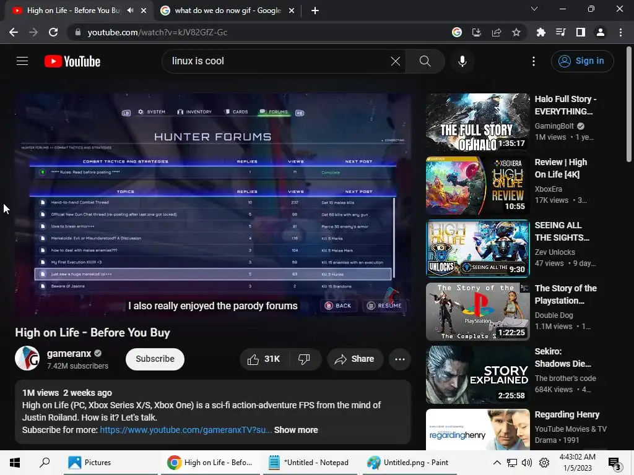This screenshot has width=634, height=475.
Task: Click the taskbar clock and date
Action: point(578,463)
